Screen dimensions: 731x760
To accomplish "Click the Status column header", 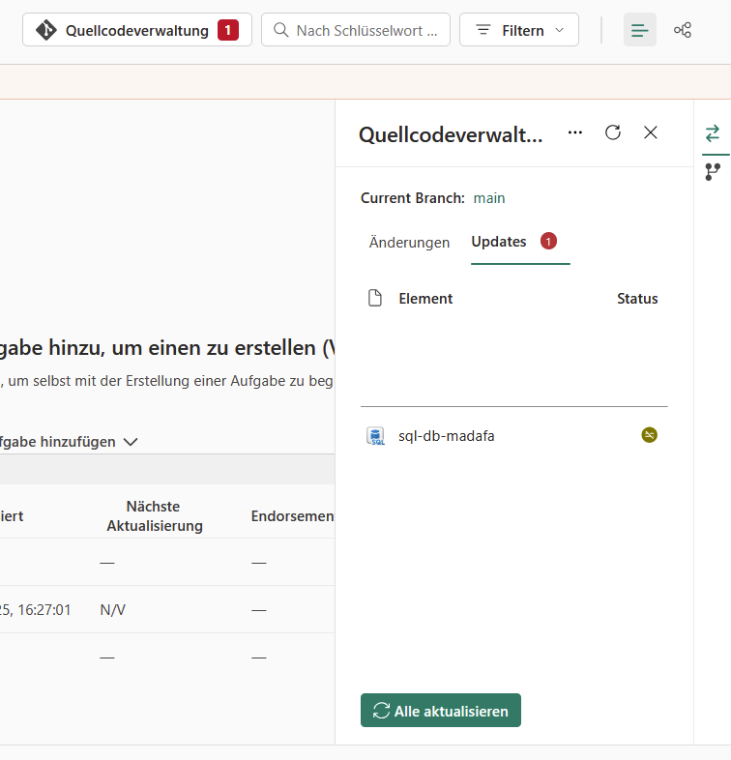I will 637,299.
